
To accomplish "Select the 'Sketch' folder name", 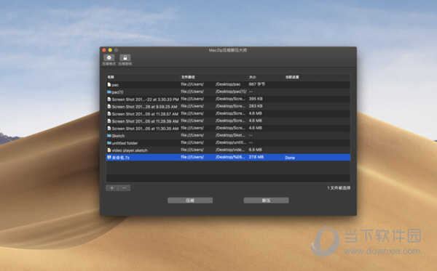I will (x=118, y=136).
